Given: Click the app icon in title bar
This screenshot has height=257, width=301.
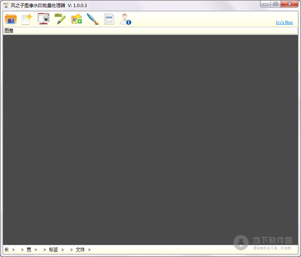Looking at the screenshot, I should (x=6, y=5).
